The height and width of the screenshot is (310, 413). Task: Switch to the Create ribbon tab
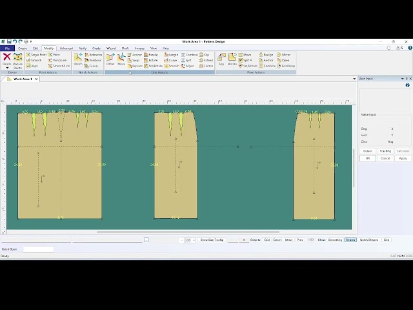click(x=23, y=48)
